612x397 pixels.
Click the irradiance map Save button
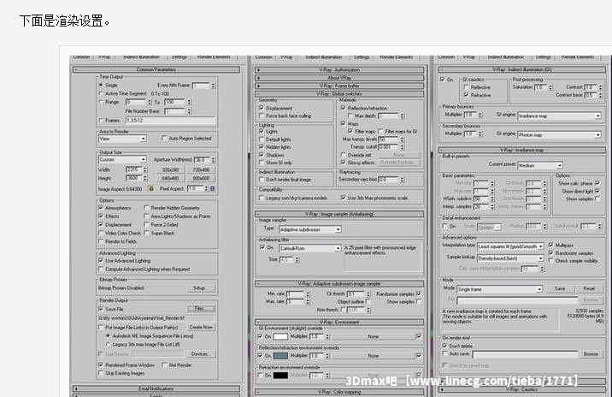click(560, 288)
